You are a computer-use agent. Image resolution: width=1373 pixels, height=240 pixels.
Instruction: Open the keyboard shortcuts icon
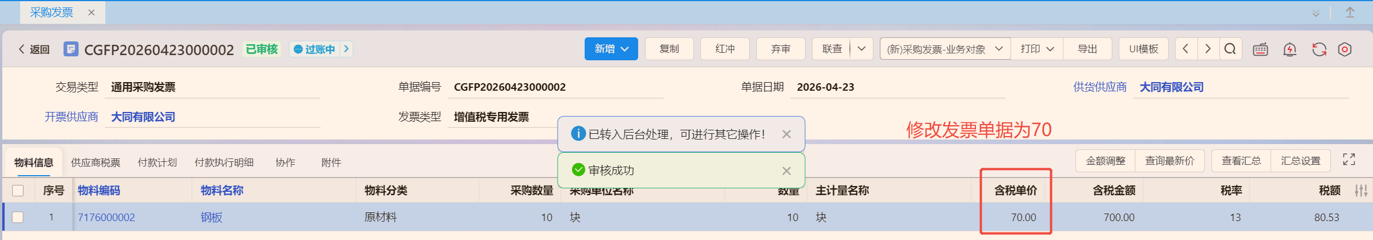tap(1260, 49)
